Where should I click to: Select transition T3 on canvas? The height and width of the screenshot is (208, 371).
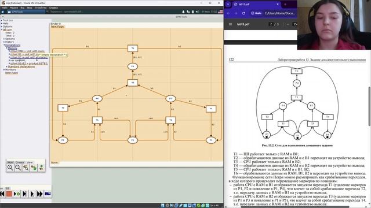(x=170, y=120)
